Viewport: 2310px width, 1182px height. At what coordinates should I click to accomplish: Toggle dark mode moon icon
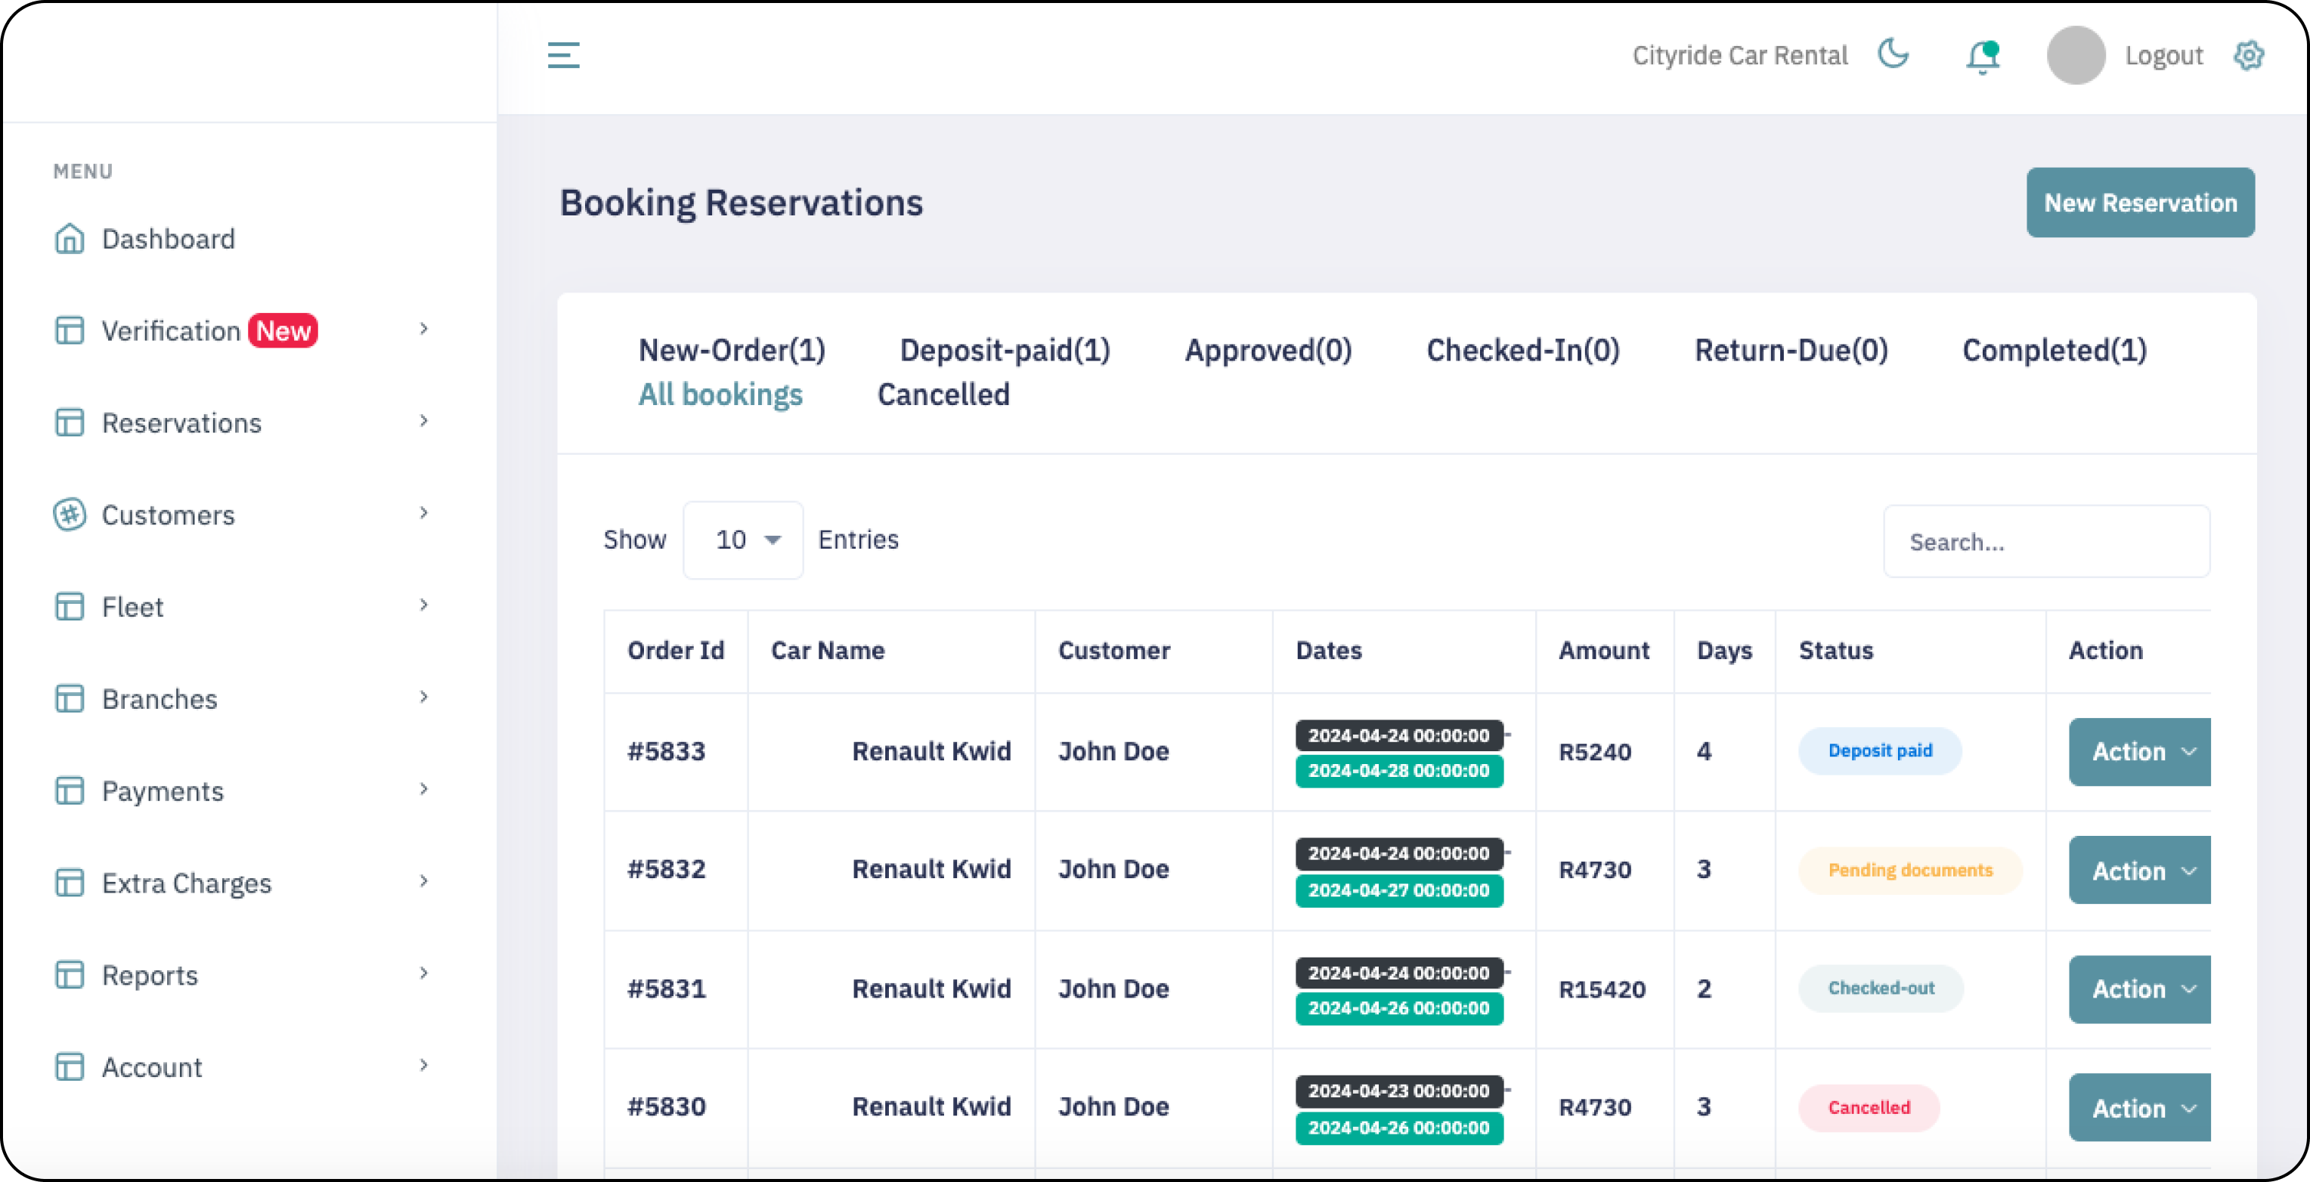[1893, 54]
